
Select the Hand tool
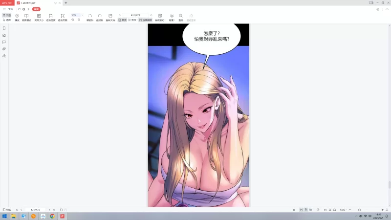point(7,15)
